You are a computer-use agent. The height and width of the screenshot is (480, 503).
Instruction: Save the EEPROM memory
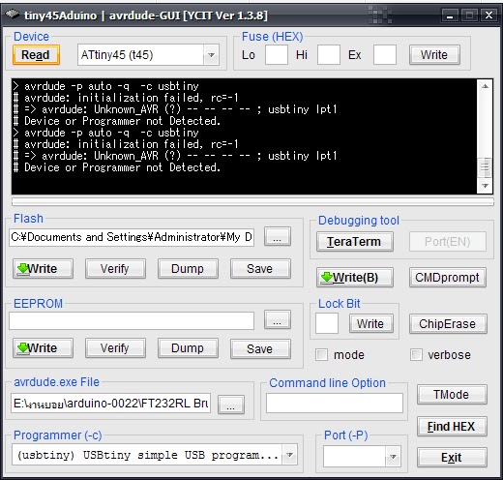[260, 348]
